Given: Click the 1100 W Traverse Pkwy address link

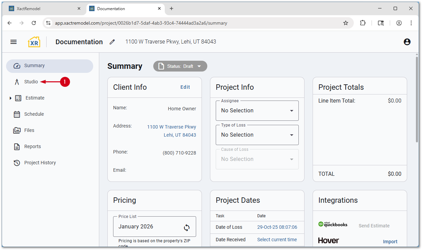Looking at the screenshot, I should coord(172,127).
